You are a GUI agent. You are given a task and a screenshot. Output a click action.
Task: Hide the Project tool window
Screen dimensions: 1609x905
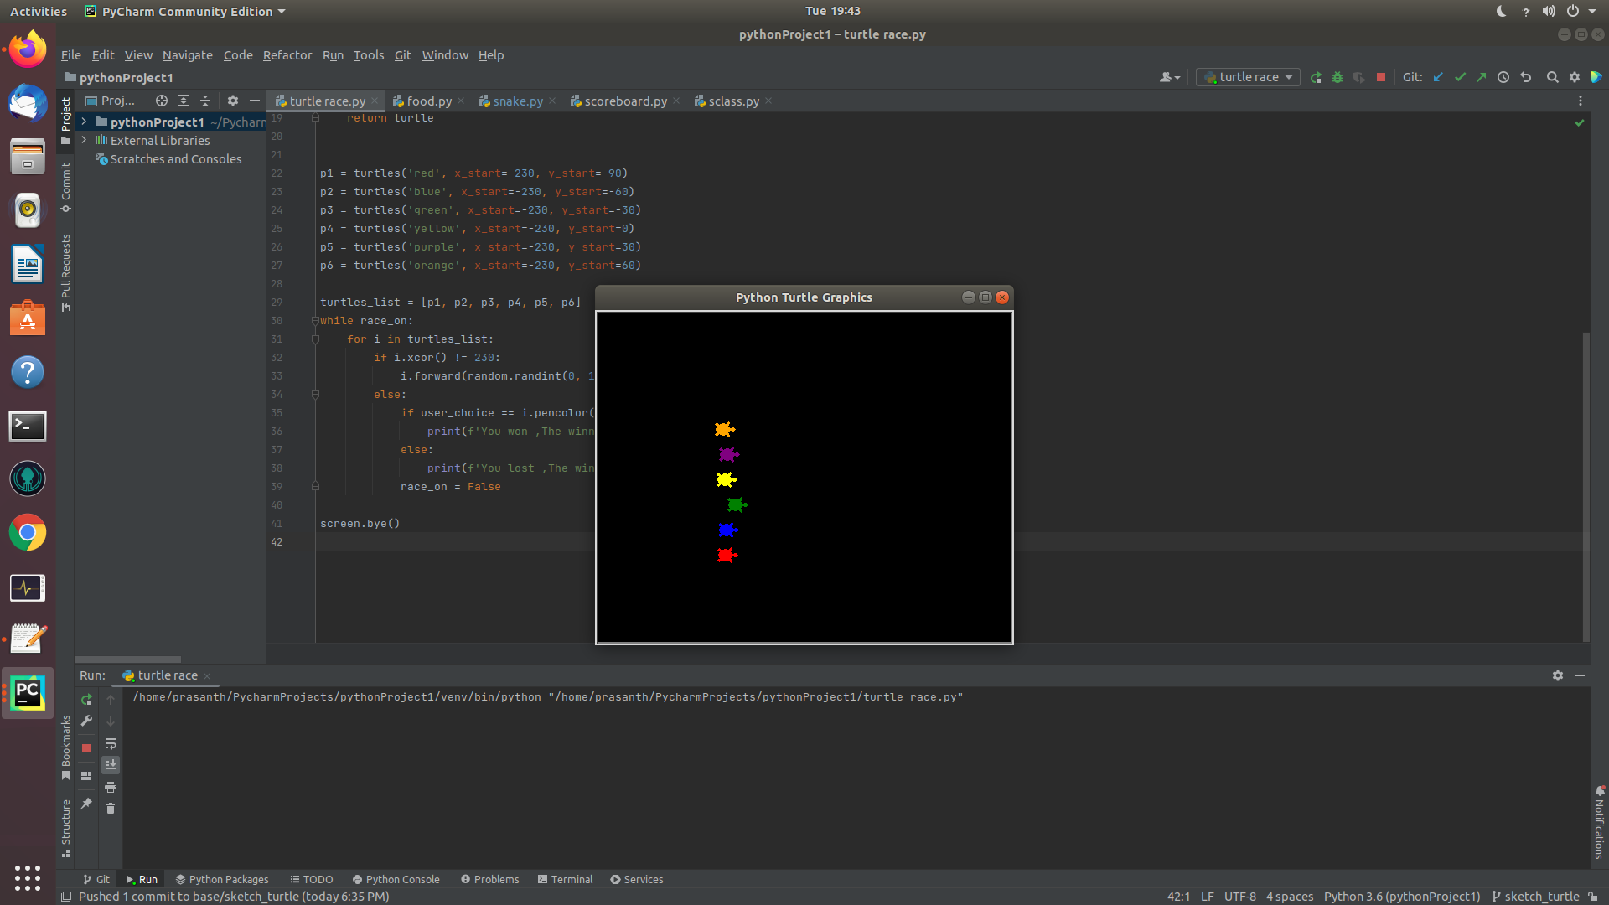click(x=255, y=101)
